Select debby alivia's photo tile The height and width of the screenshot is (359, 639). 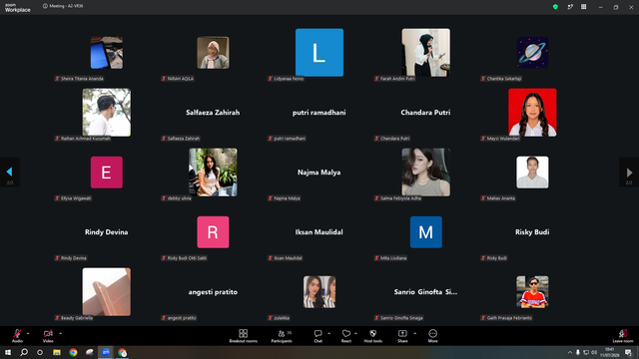pos(213,173)
